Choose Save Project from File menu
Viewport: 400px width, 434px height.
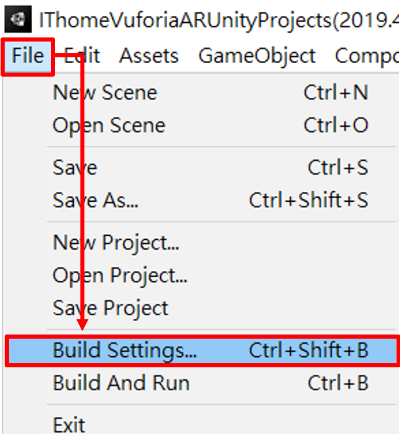(x=111, y=308)
